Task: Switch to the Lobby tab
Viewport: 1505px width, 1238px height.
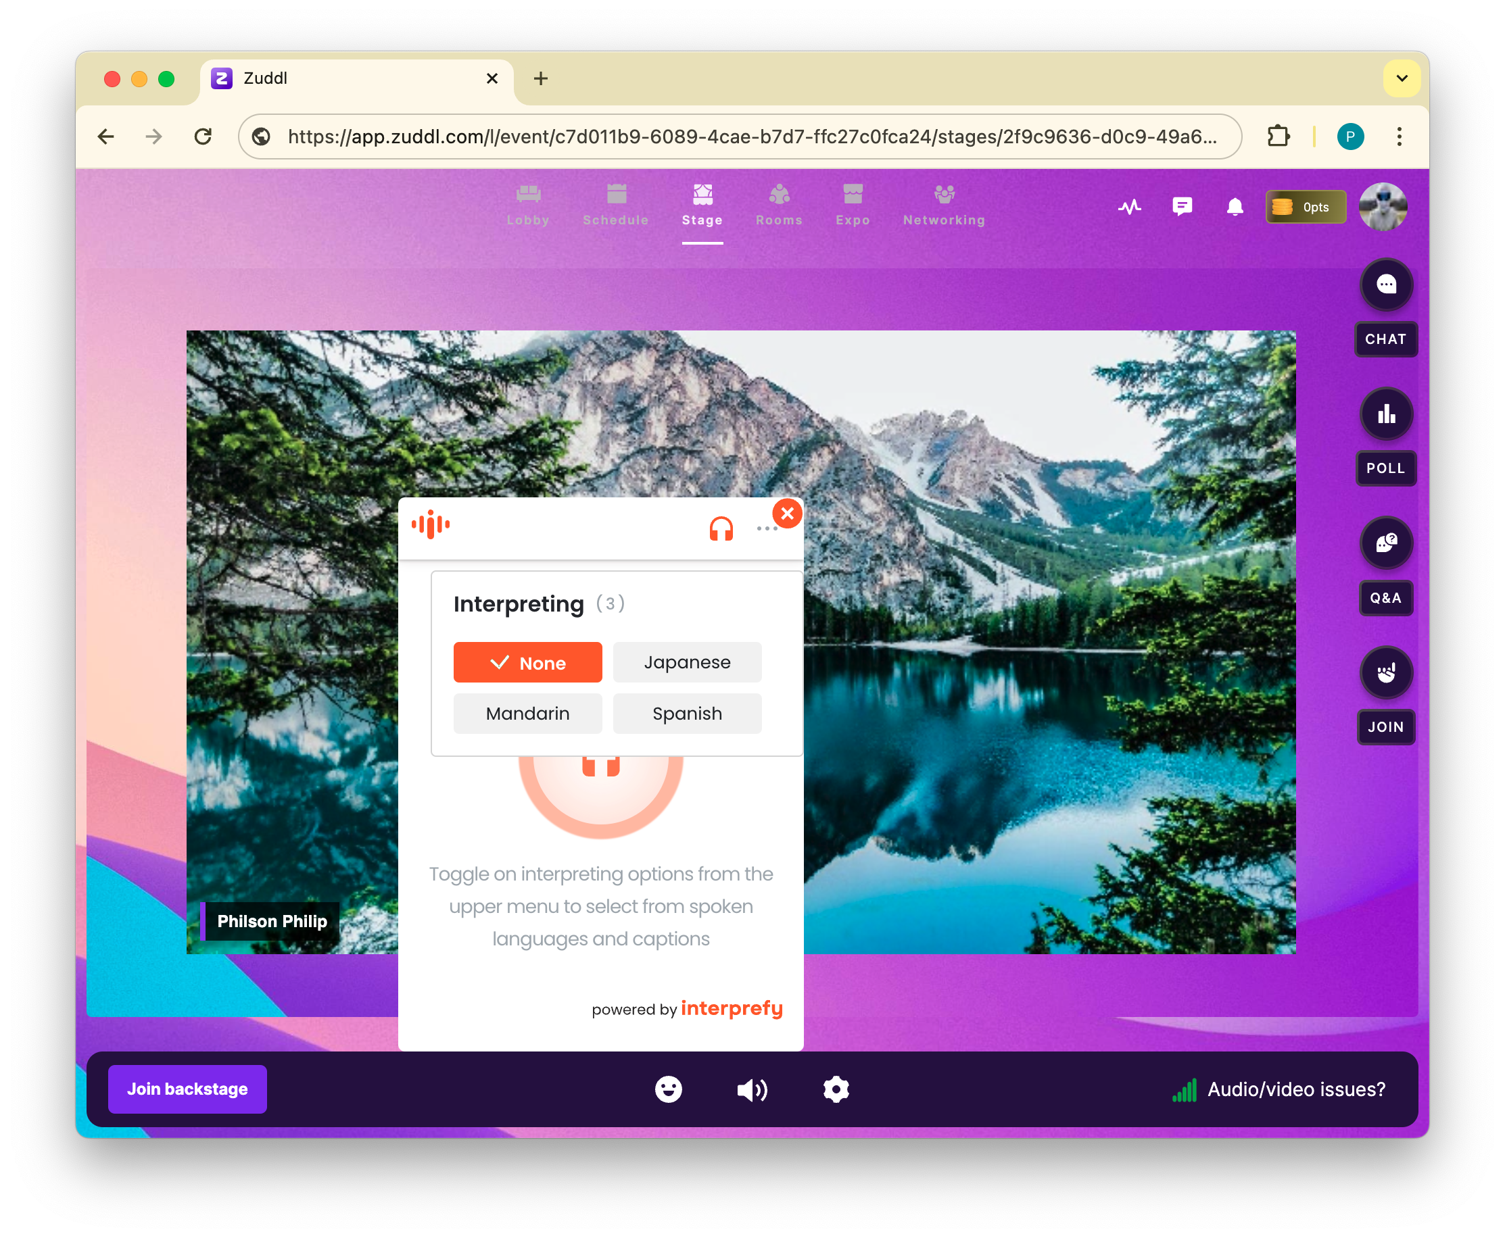Action: [528, 205]
